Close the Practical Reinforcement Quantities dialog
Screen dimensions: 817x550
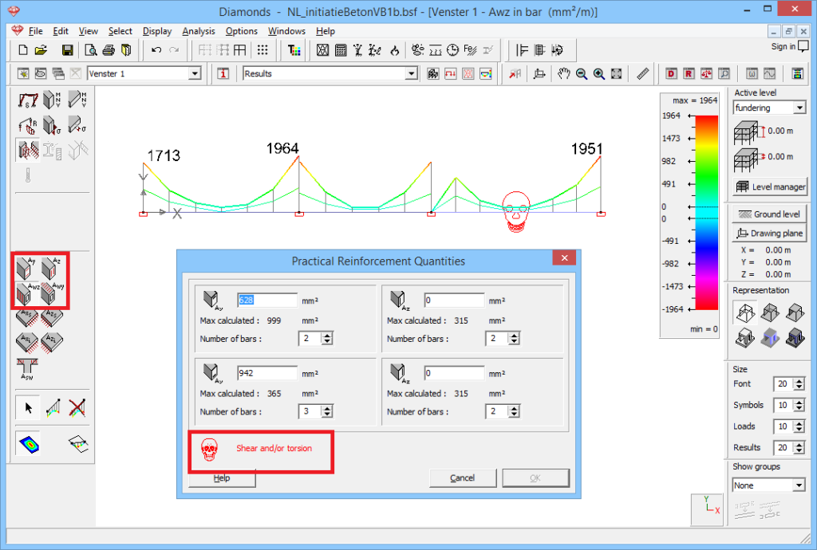tap(564, 258)
